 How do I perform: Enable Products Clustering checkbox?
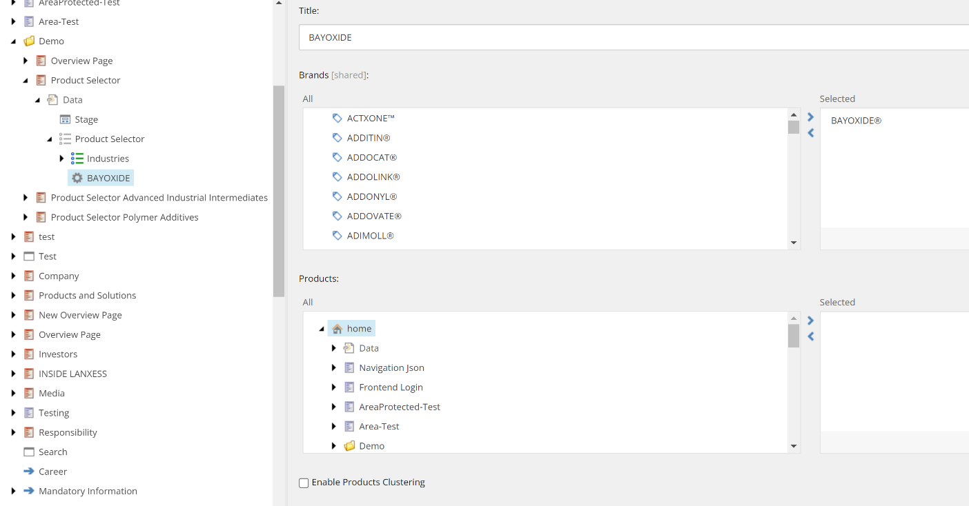click(304, 483)
